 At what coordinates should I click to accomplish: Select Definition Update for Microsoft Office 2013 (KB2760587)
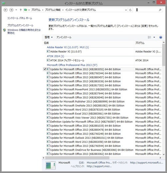coord(92,122)
